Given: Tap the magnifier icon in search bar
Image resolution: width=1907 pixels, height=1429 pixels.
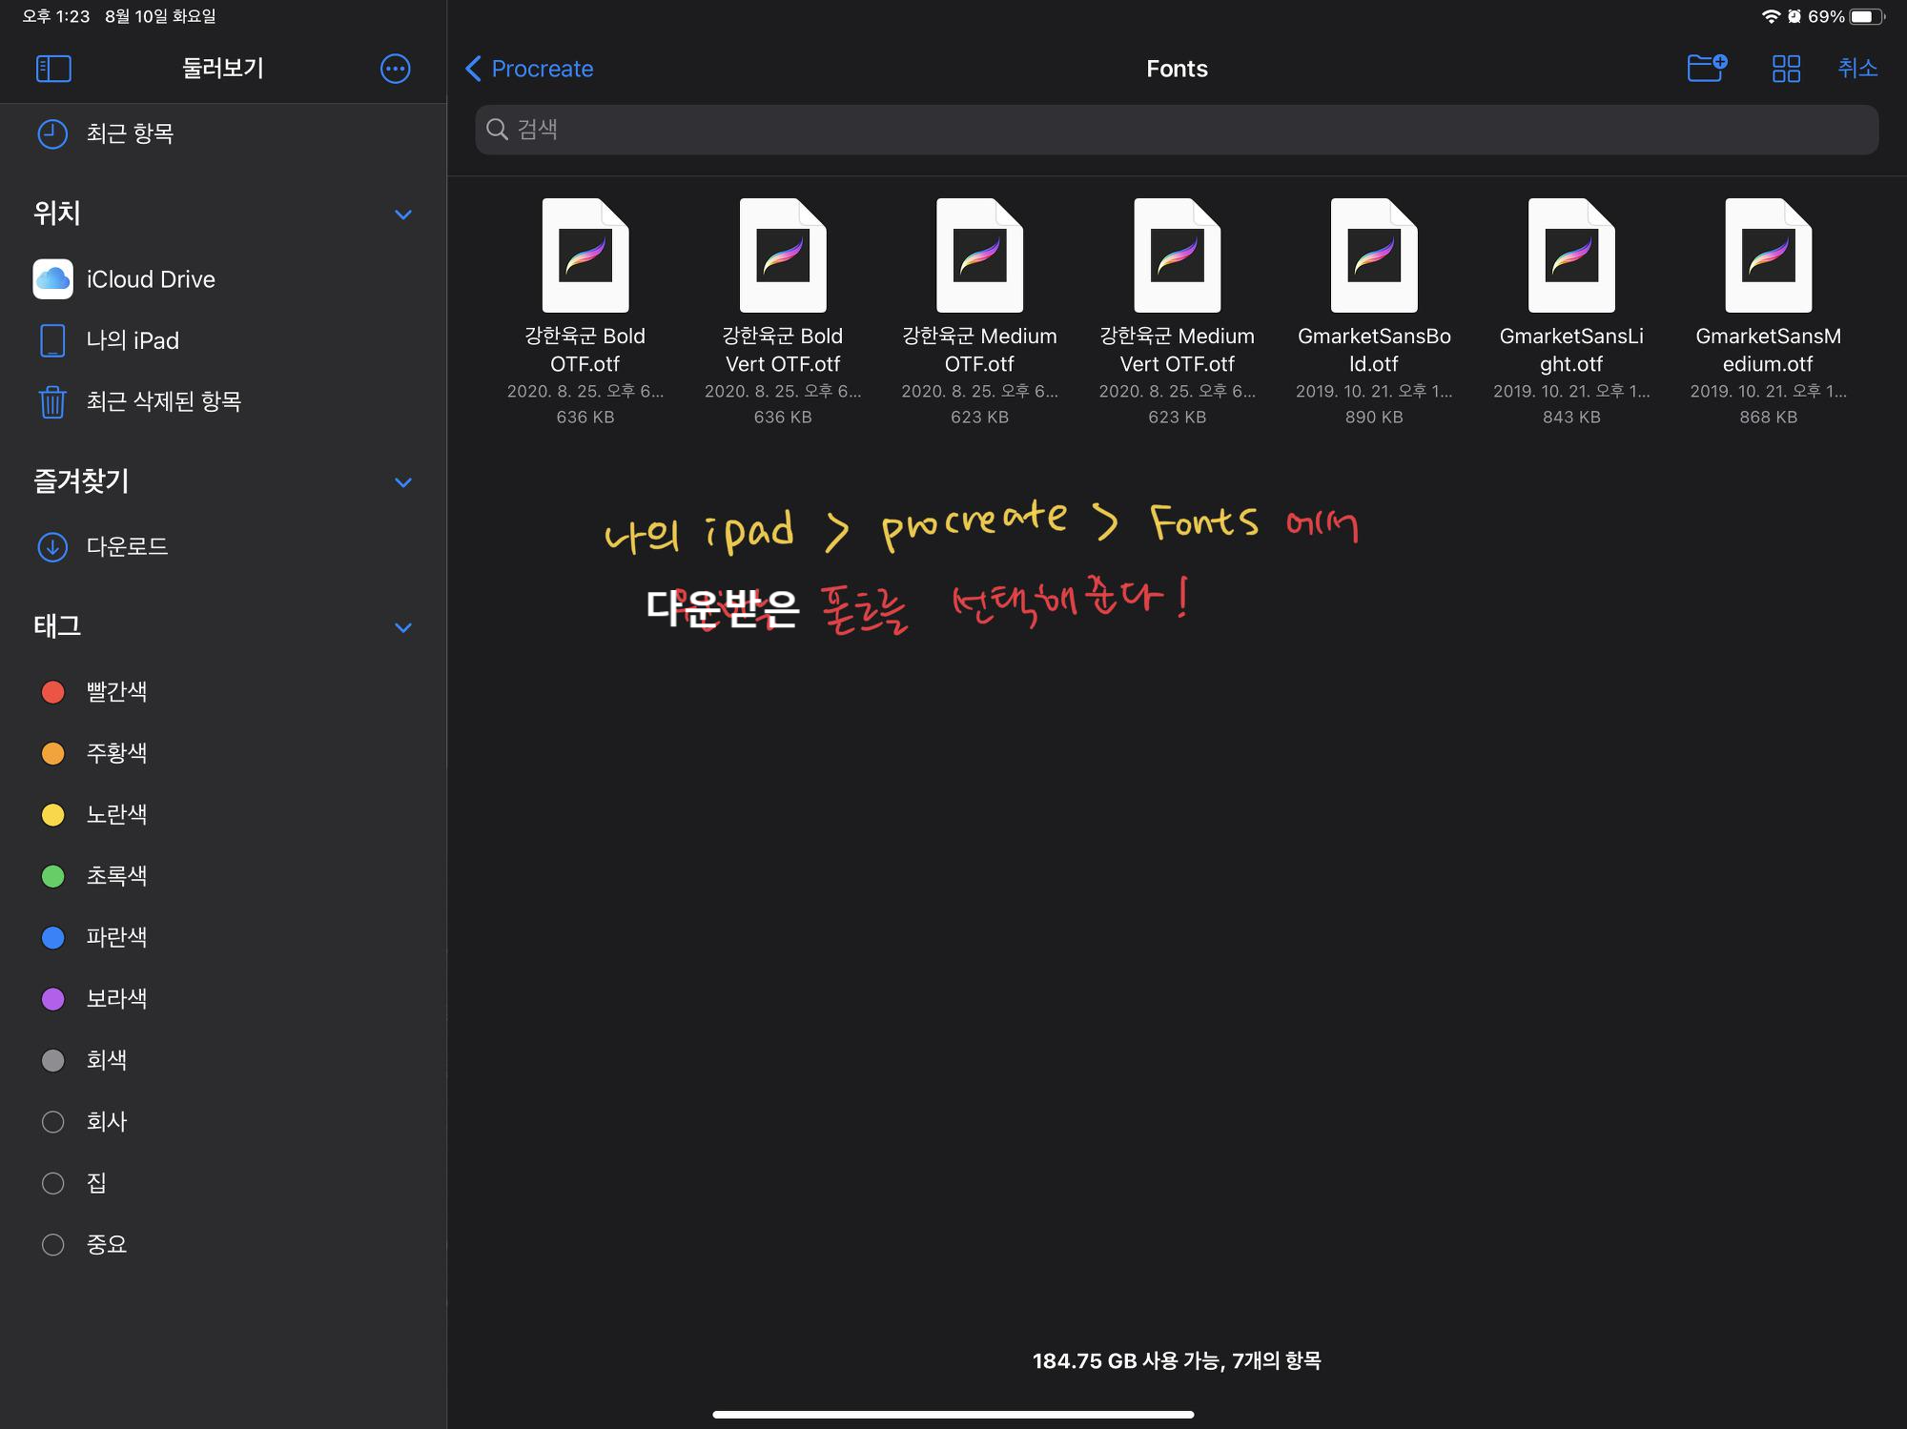Looking at the screenshot, I should [x=497, y=130].
